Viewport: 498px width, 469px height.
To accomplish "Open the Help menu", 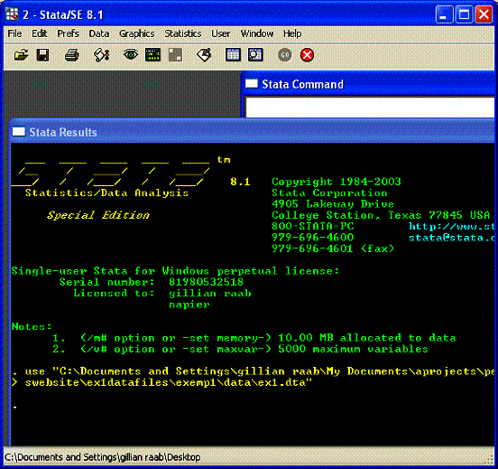I will [x=292, y=33].
